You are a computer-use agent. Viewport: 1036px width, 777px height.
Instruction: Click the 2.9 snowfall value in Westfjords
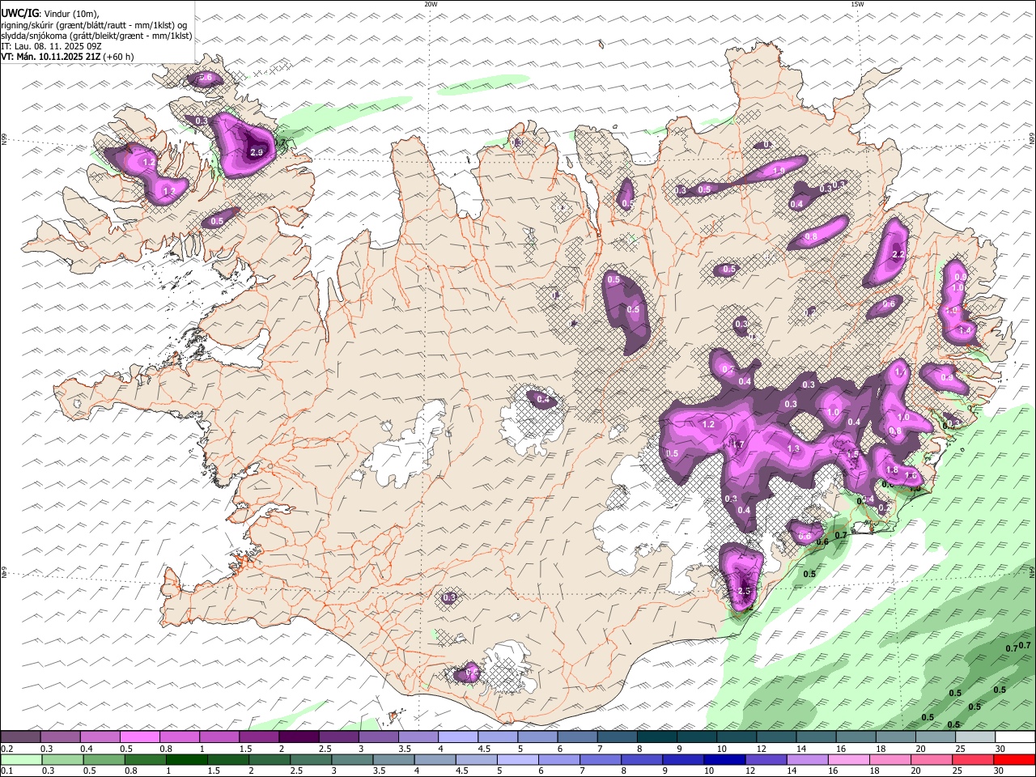pos(257,152)
